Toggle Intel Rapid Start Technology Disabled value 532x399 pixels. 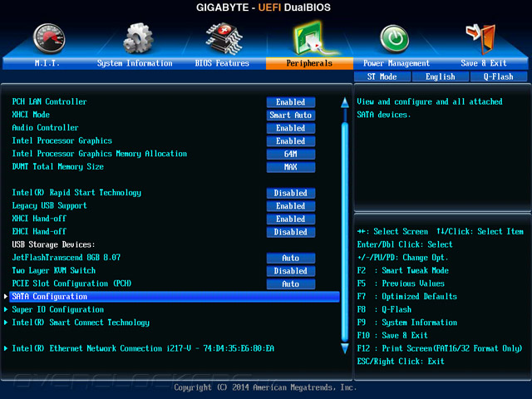[x=291, y=193]
